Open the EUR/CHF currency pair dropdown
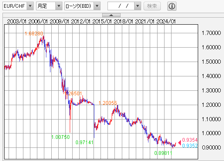This screenshot has width=224, height=161. (18, 6)
